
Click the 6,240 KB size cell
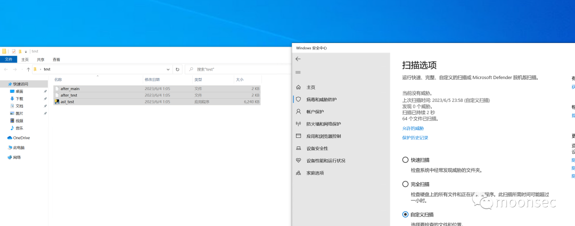251,102
